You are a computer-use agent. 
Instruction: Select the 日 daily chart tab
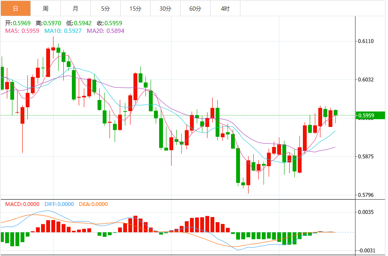pos(15,9)
